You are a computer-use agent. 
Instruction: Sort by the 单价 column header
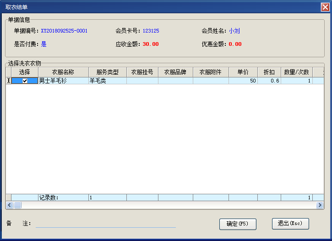[243, 72]
